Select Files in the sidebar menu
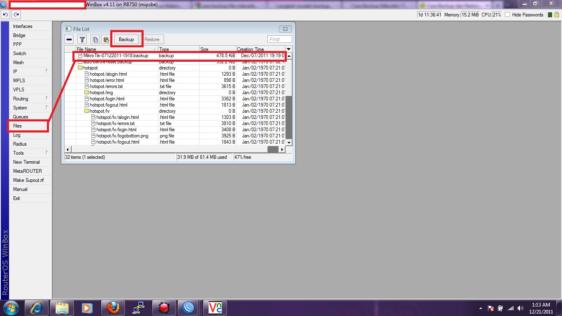The height and width of the screenshot is (316, 562). click(30, 126)
